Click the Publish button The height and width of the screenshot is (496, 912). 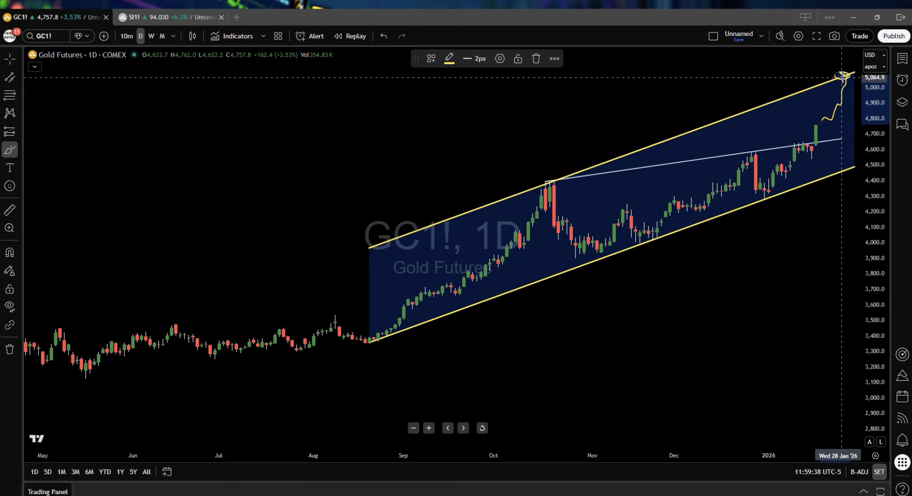click(893, 36)
